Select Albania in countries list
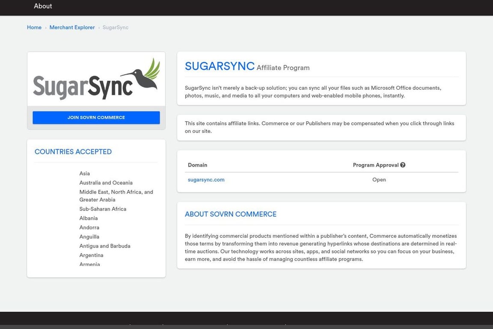The image size is (493, 329). tap(88, 218)
